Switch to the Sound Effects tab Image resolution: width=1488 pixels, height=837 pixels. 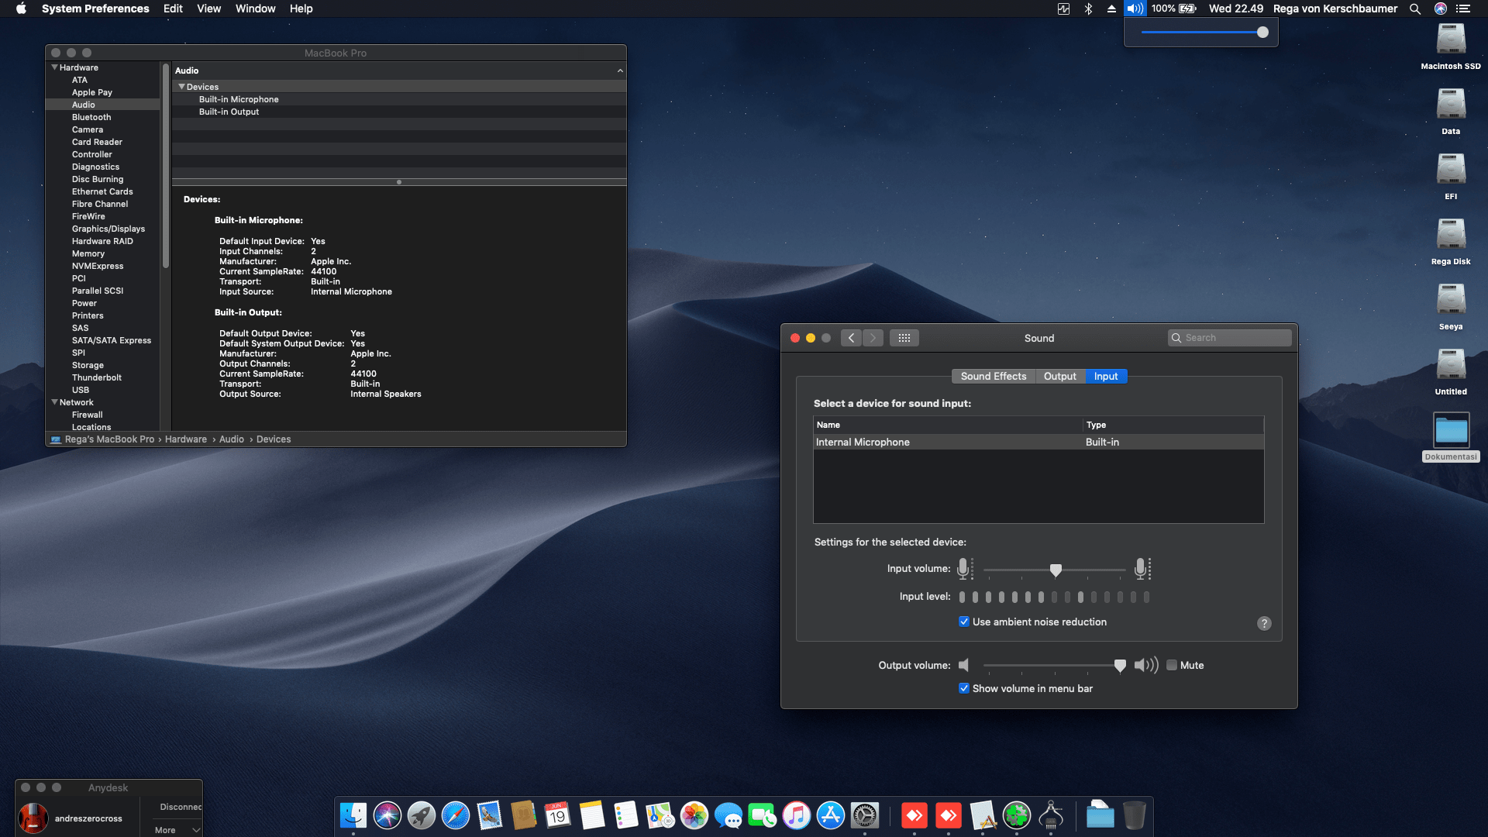click(993, 376)
